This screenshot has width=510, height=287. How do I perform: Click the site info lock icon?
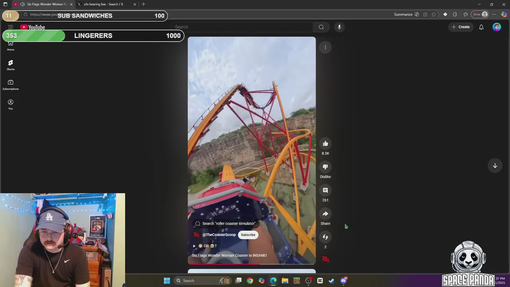click(x=25, y=14)
